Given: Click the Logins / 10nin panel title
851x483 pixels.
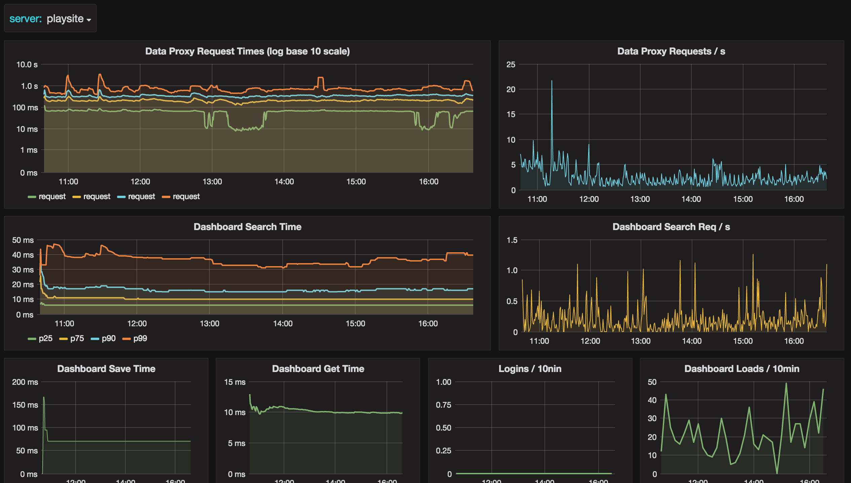Looking at the screenshot, I should [530, 369].
